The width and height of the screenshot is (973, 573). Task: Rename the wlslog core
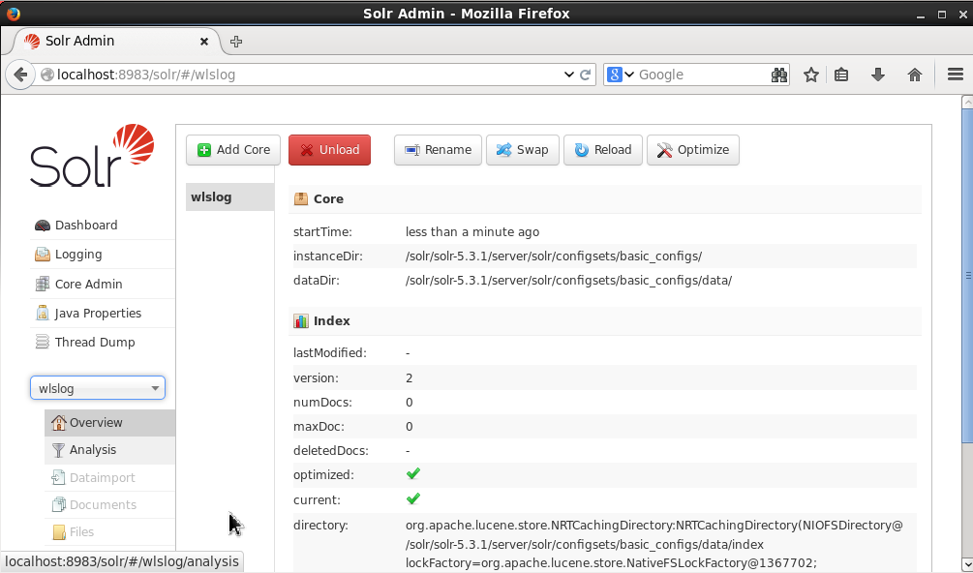pyautogui.click(x=439, y=150)
